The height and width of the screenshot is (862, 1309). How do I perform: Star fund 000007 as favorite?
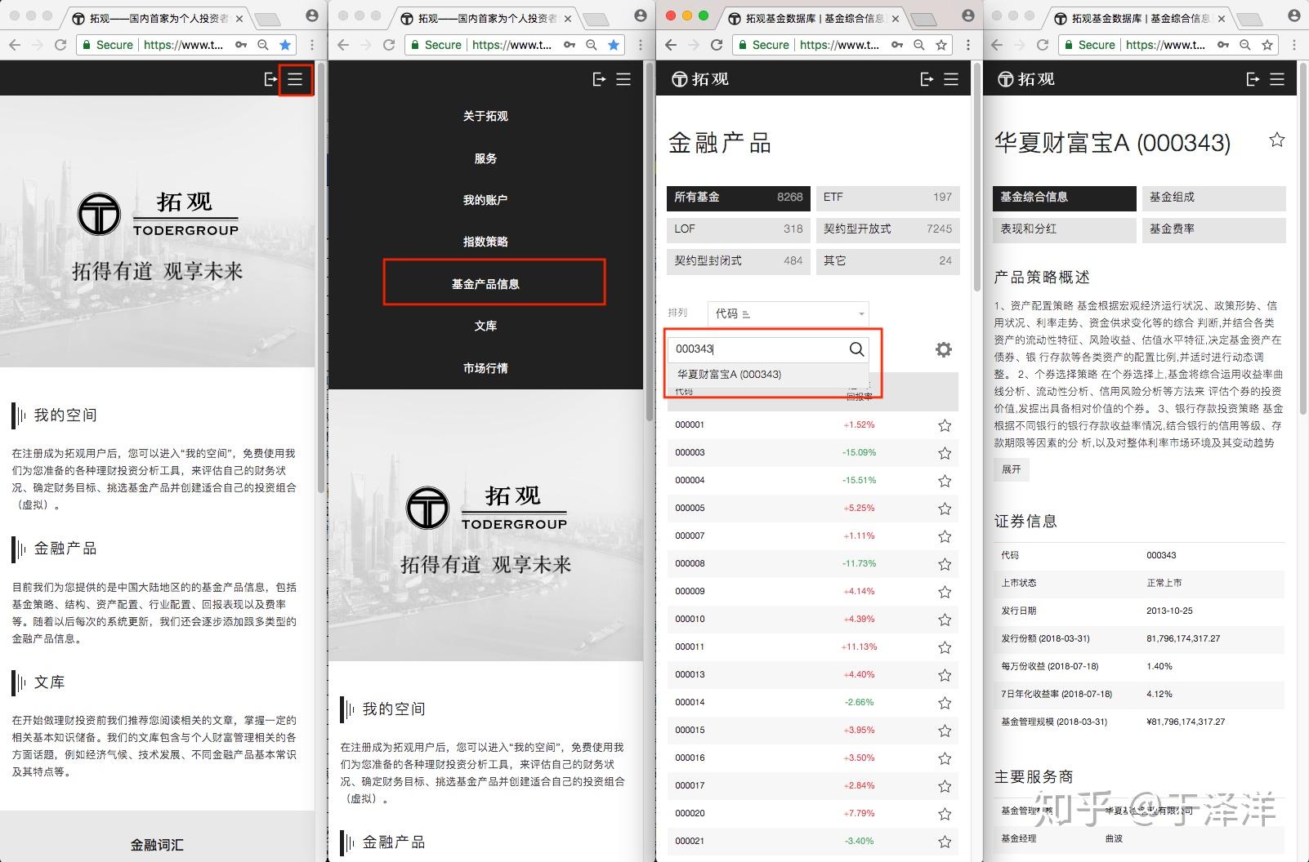pos(945,536)
